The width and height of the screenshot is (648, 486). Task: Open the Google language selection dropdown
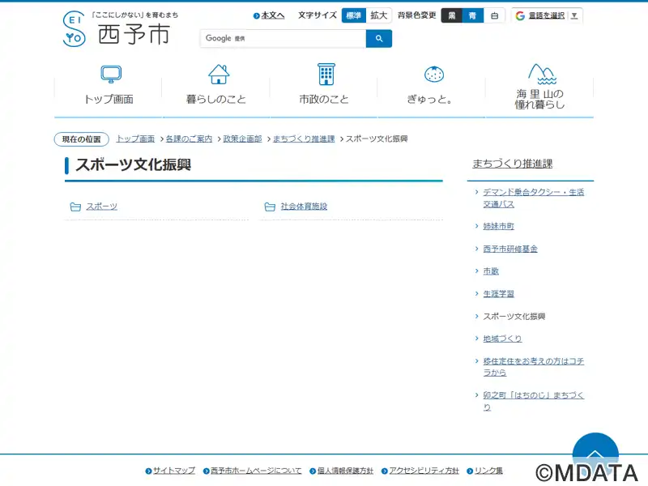tap(548, 15)
